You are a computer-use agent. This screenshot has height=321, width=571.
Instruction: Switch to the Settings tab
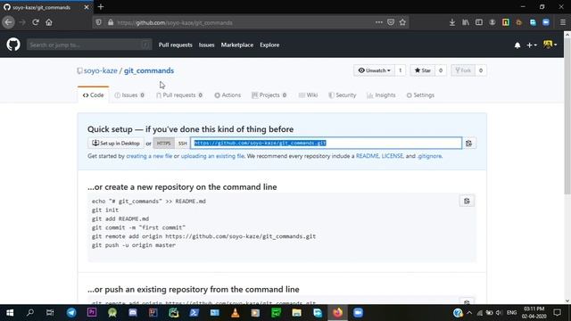pyautogui.click(x=420, y=95)
